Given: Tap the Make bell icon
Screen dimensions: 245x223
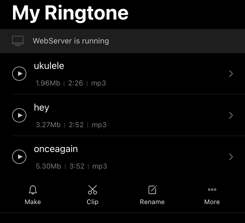Looking at the screenshot, I should point(33,190).
